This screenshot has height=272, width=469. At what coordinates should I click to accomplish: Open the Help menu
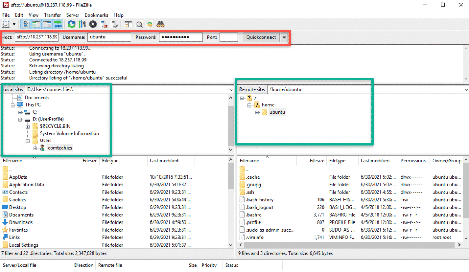coord(118,15)
